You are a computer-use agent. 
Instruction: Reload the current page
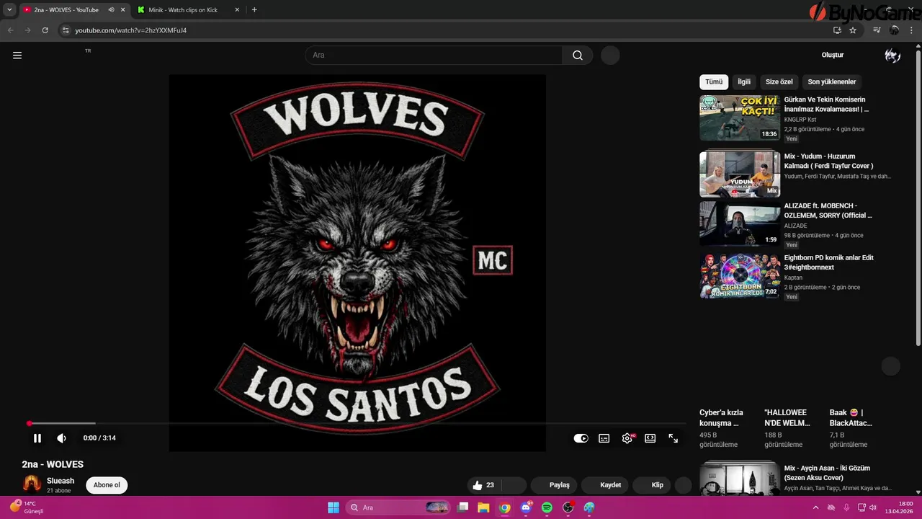[45, 30]
